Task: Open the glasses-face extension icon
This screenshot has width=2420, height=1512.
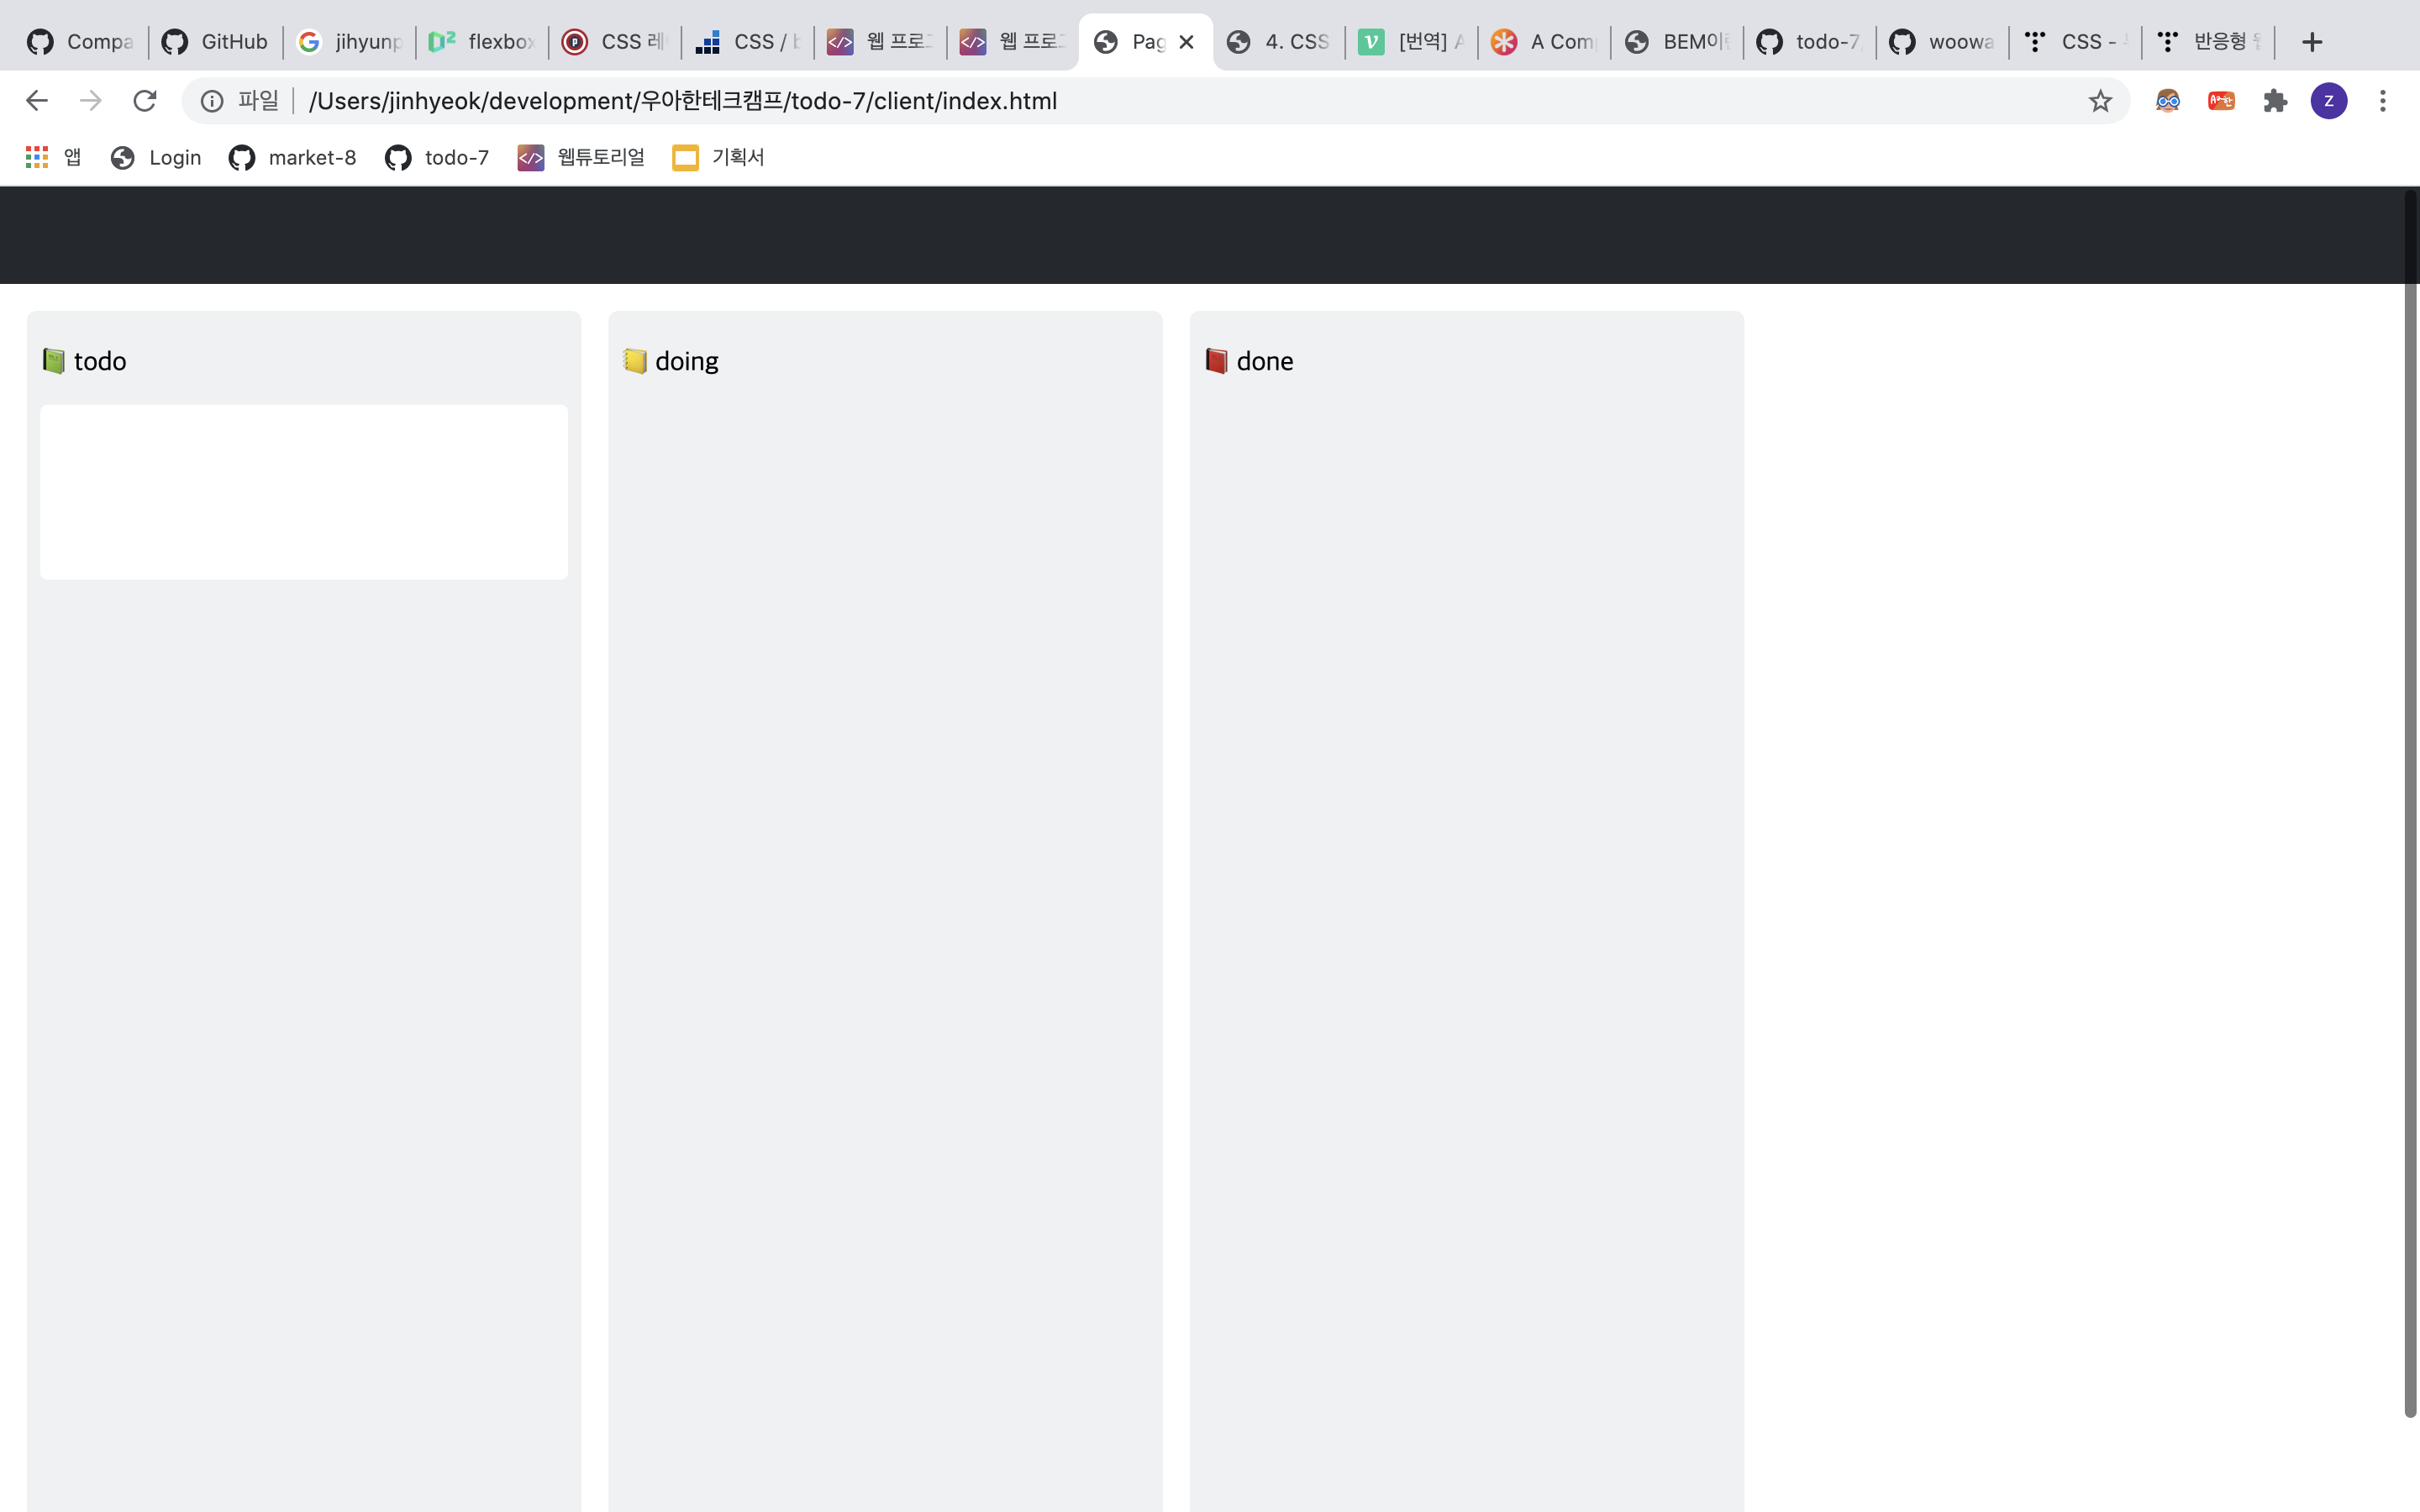Action: click(2167, 101)
